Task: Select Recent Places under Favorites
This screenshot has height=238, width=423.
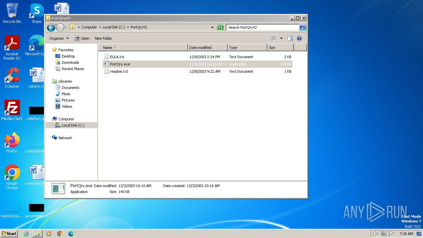Action: coord(73,69)
